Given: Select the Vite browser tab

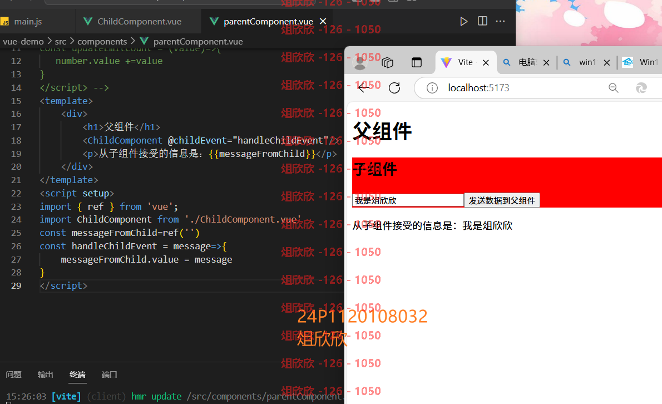Looking at the screenshot, I should click(465, 62).
